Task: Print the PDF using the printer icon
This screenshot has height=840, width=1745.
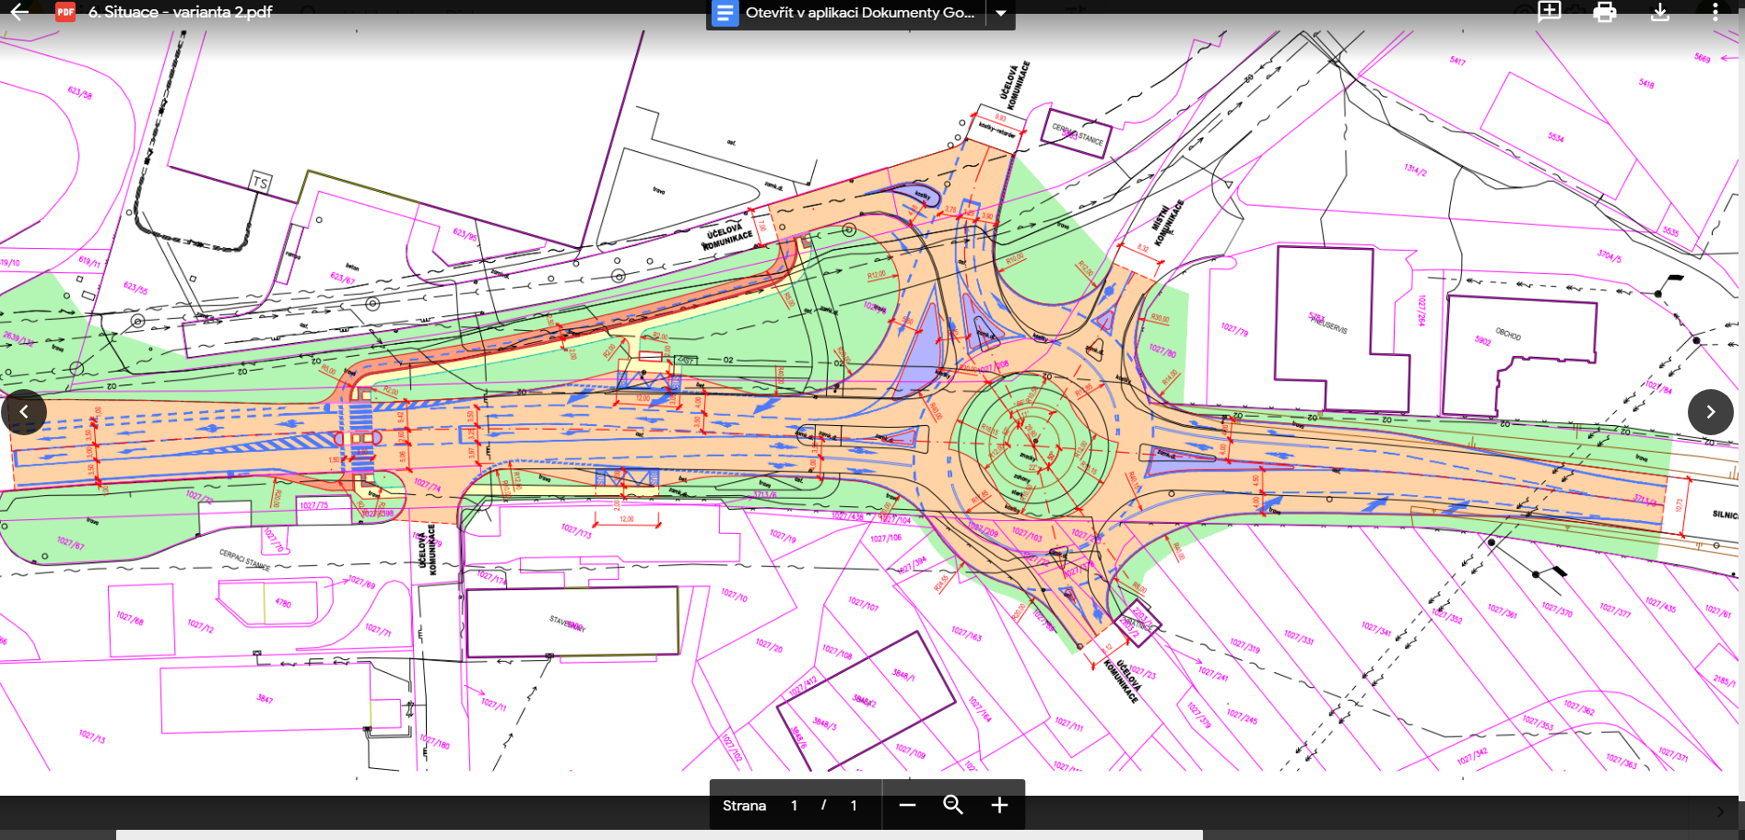Action: click(x=1605, y=12)
